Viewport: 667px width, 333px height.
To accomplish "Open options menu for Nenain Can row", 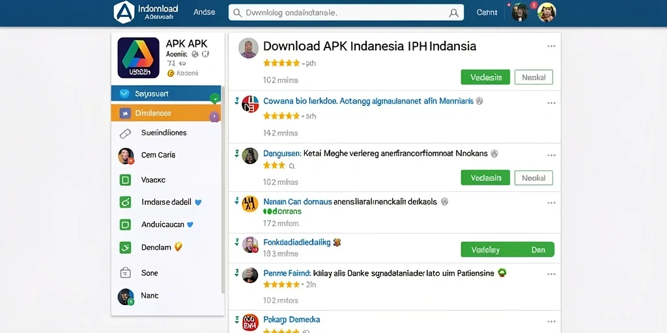I will point(551,203).
